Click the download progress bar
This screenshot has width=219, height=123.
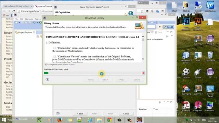pyautogui.click(x=92, y=73)
